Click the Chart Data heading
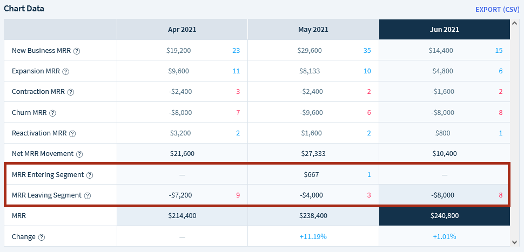Screen dimensions: 524x252 [24, 8]
